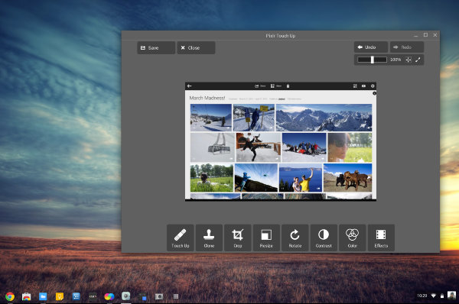The width and height of the screenshot is (459, 304).
Task: Open the Pixlr Touch Up shelf icon
Action: [126, 296]
